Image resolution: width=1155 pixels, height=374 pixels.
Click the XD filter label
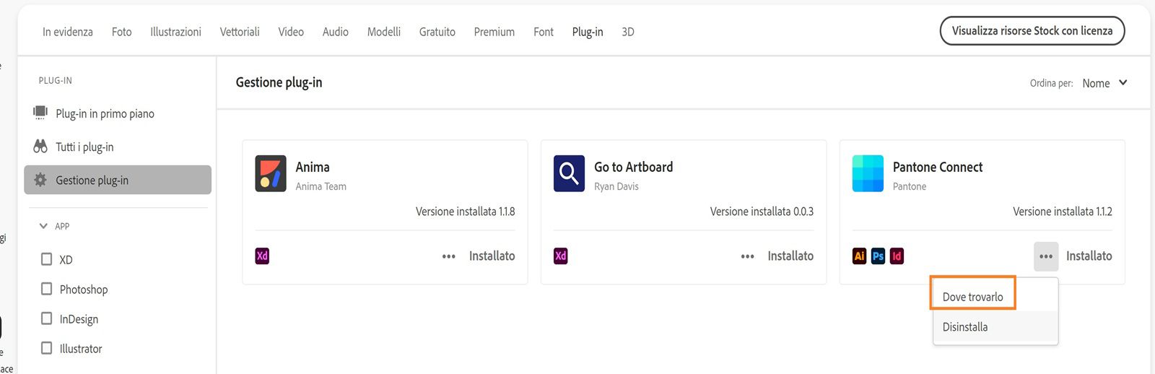pyautogui.click(x=66, y=260)
